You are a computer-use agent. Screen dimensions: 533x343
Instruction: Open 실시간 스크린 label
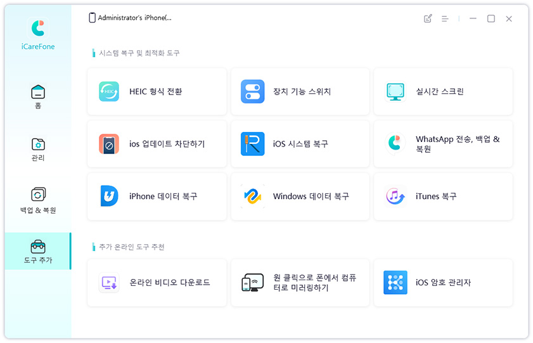click(x=440, y=91)
